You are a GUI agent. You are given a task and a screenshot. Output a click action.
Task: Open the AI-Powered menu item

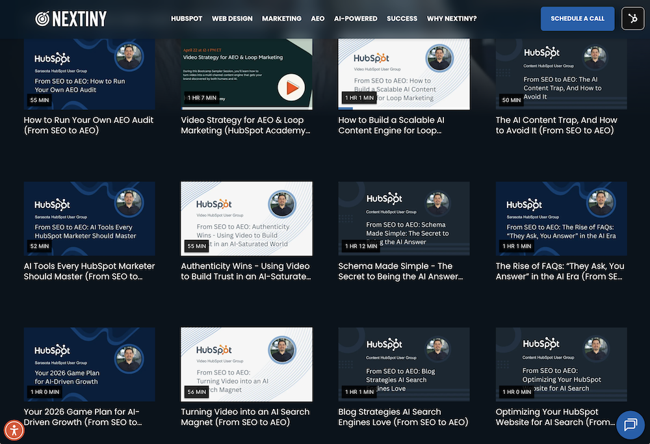(x=356, y=19)
